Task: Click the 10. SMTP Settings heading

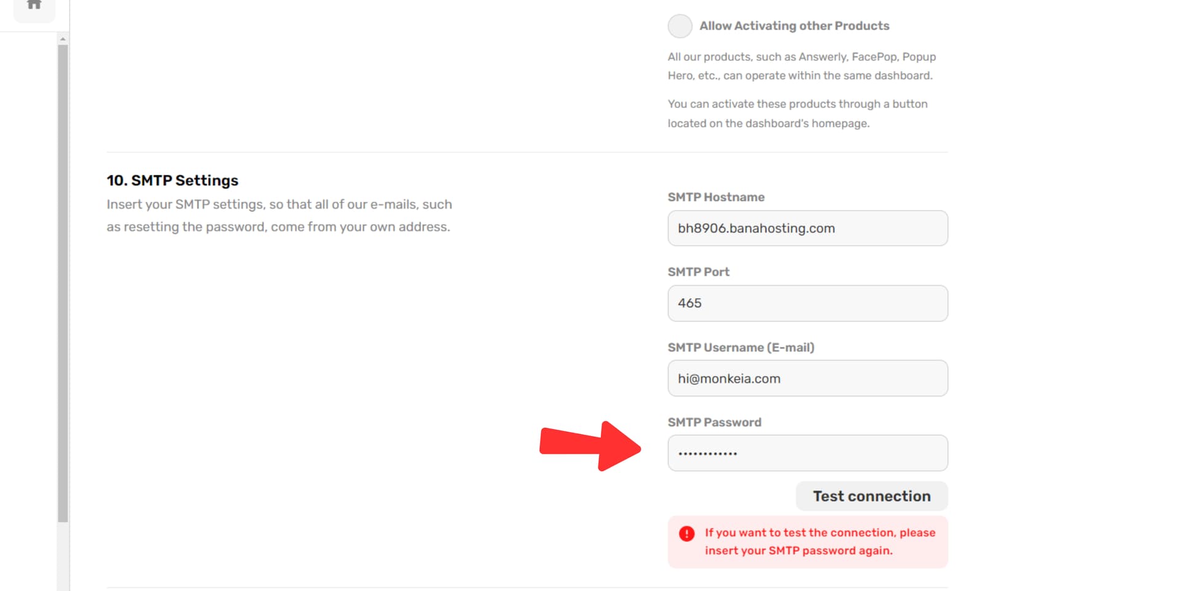Action: (172, 180)
